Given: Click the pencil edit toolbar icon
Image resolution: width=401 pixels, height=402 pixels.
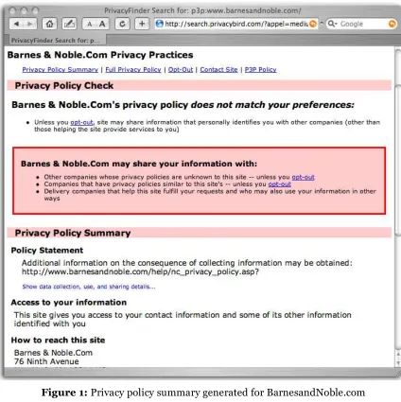Looking at the screenshot, I should (69, 24).
